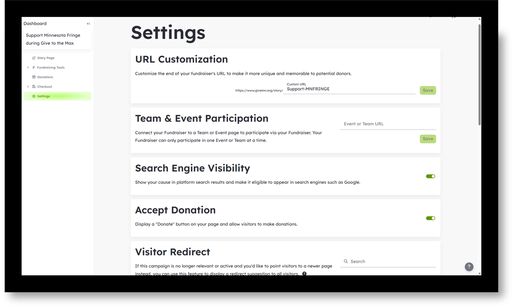Focus the Event or Team URL field
Image resolution: width=513 pixels, height=307 pixels.
388,124
